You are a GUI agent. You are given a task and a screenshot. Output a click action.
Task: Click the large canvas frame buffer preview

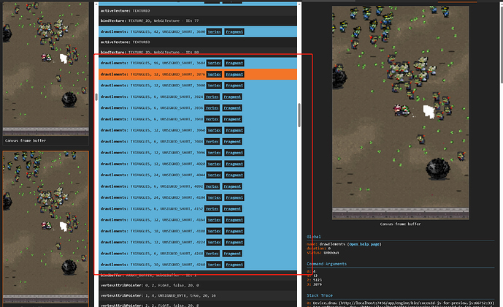pyautogui.click(x=400, y=113)
